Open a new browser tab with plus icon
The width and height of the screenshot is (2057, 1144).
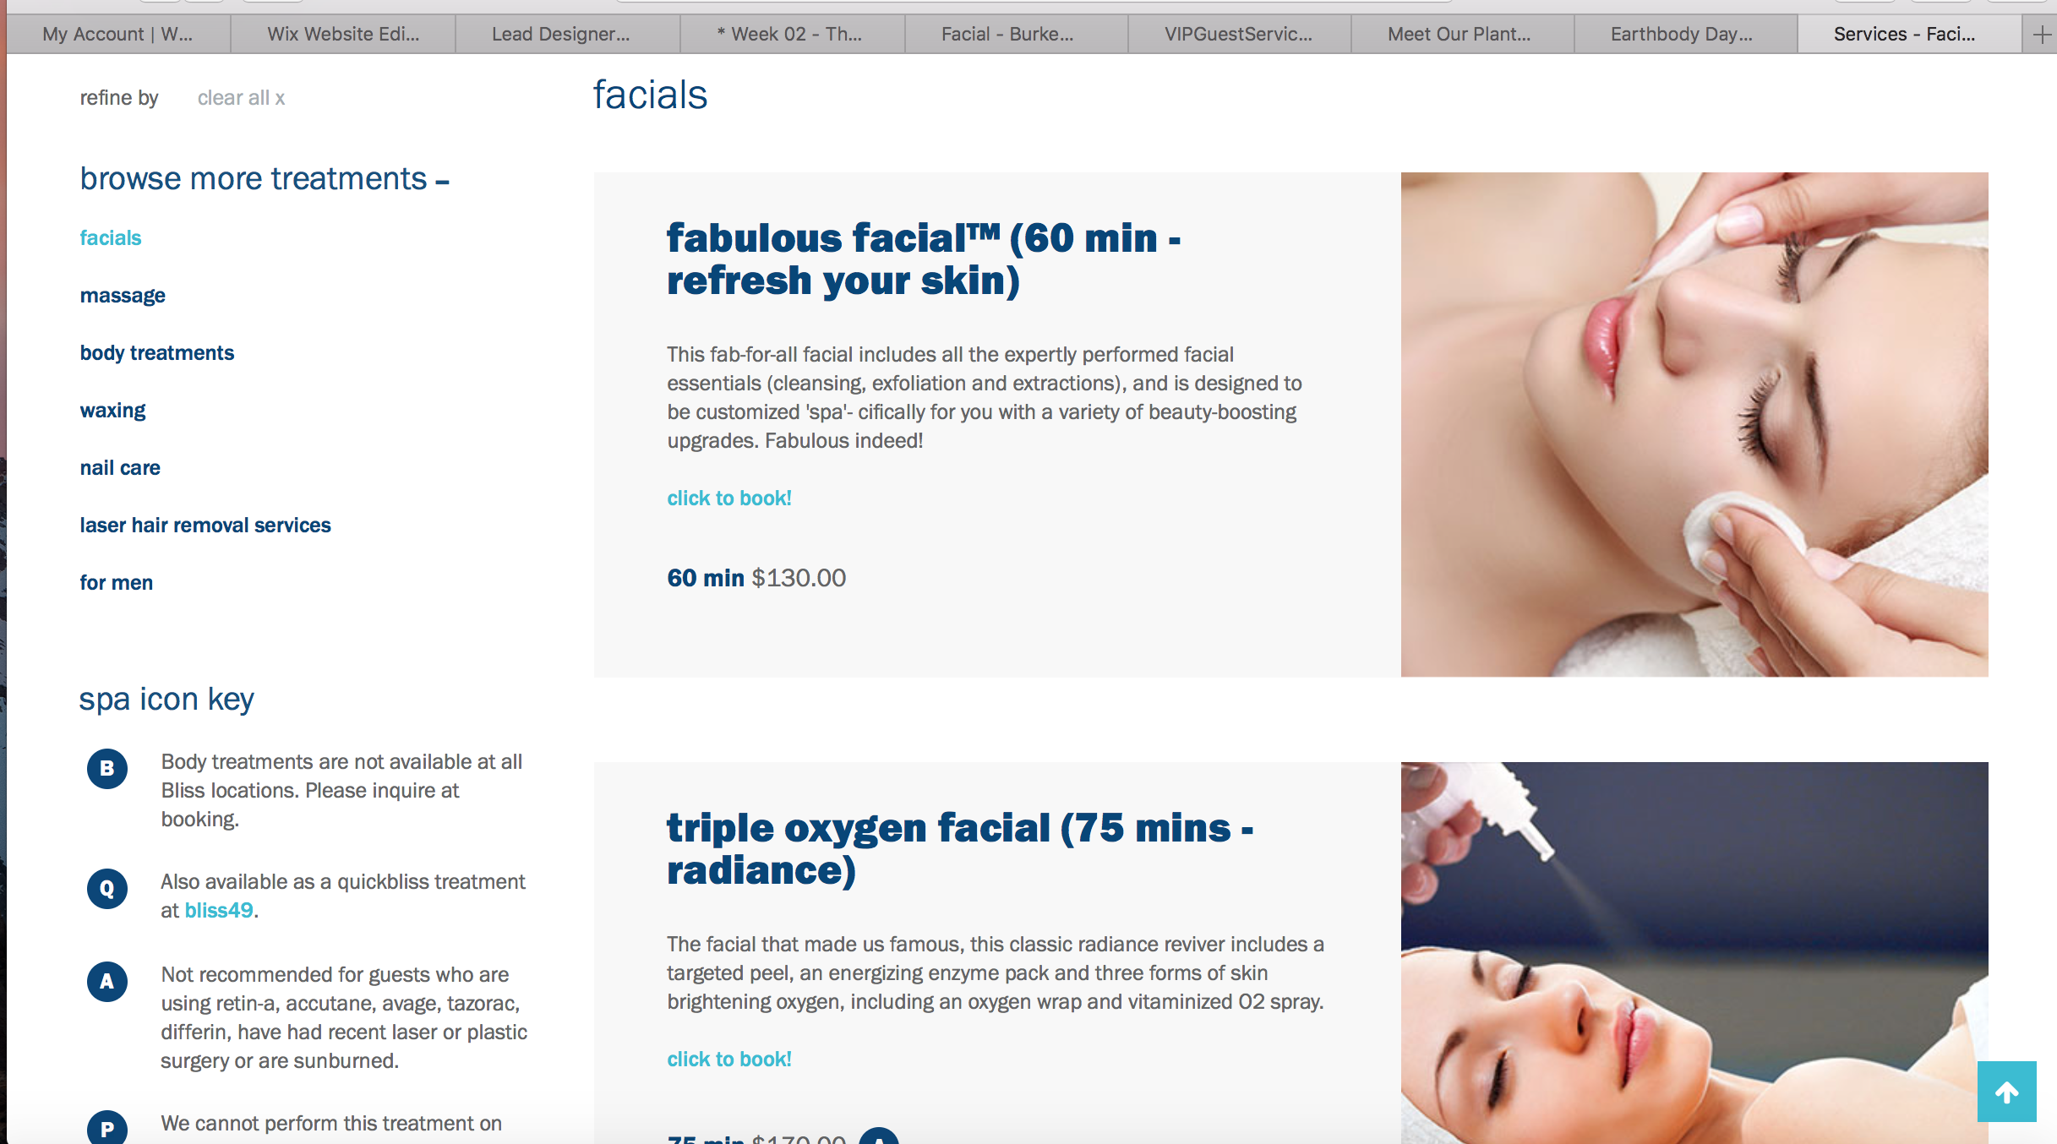[x=2041, y=35]
